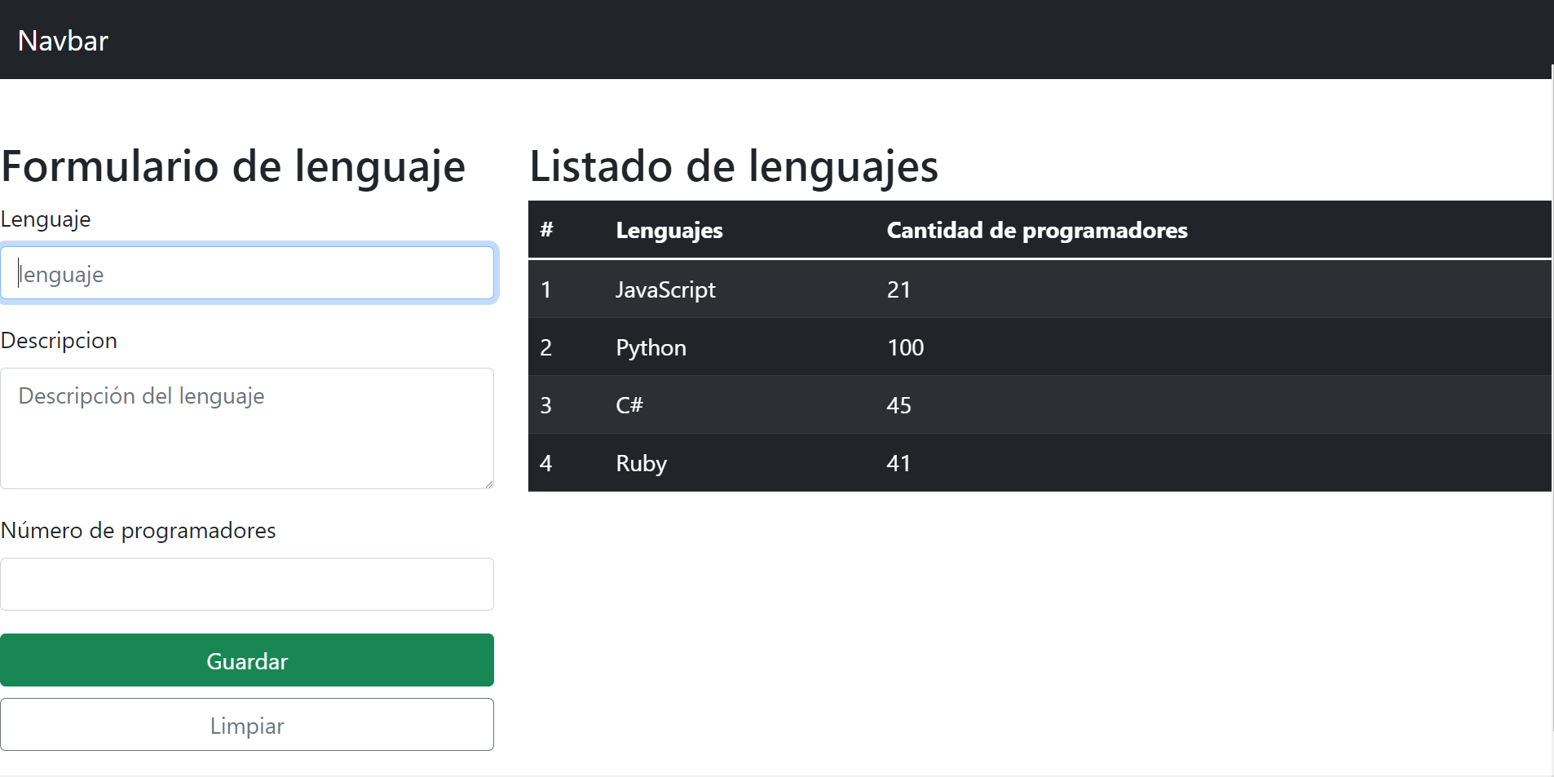This screenshot has width=1554, height=777.
Task: Click the Número de programadores input
Action: [247, 584]
